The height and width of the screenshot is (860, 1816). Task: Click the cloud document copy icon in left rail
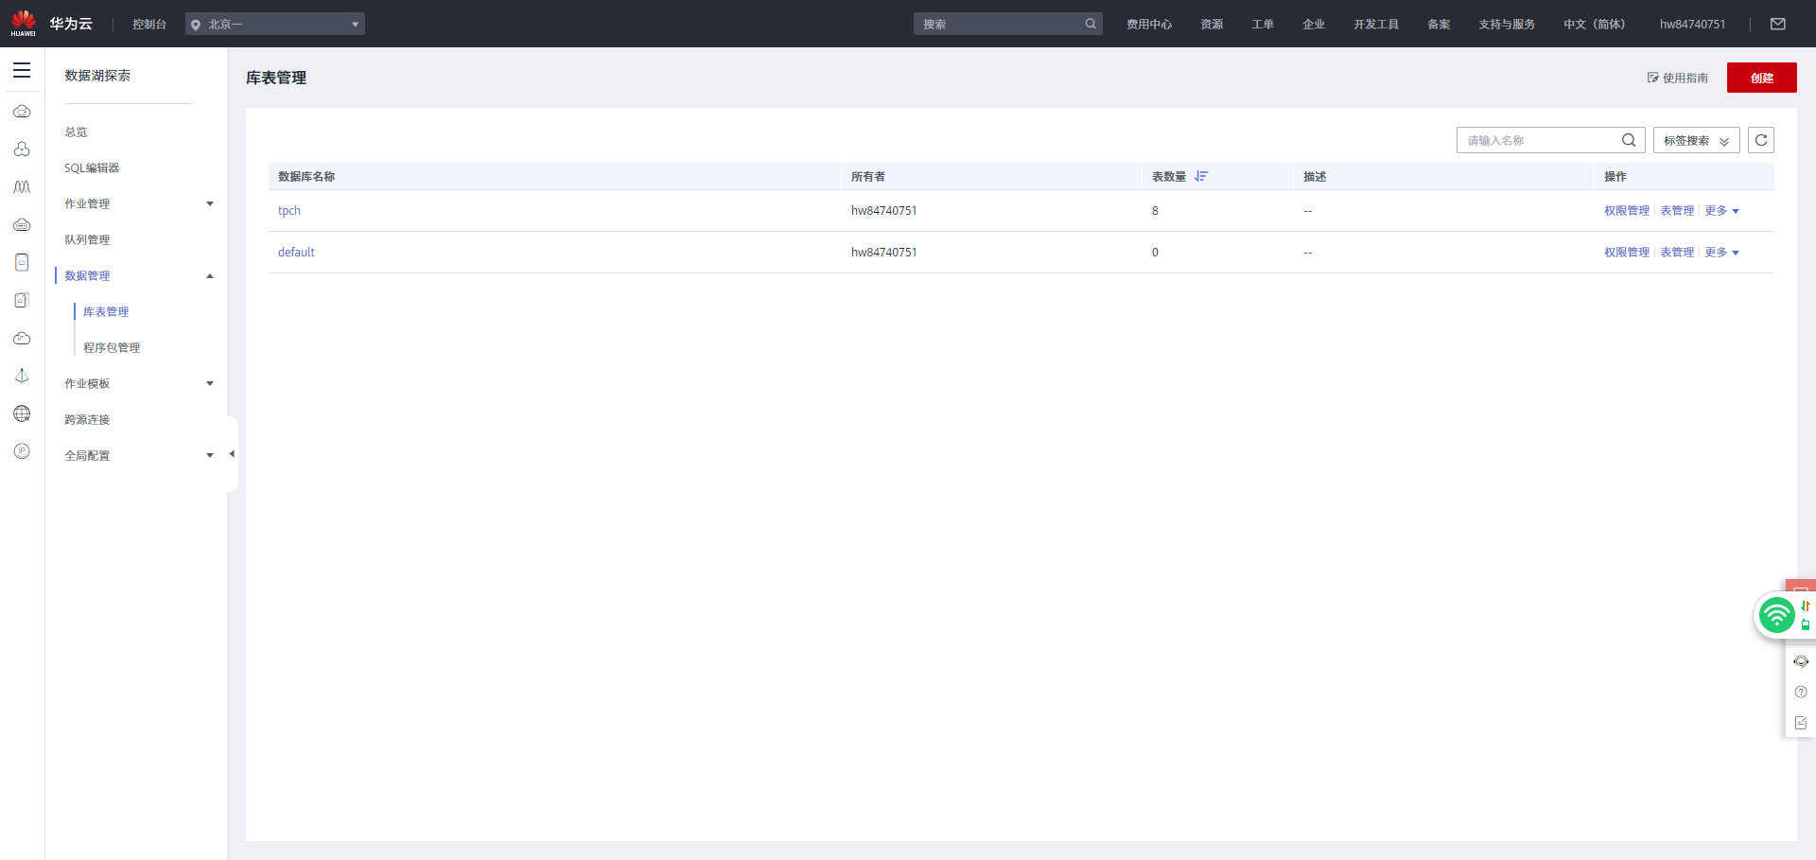click(x=22, y=301)
